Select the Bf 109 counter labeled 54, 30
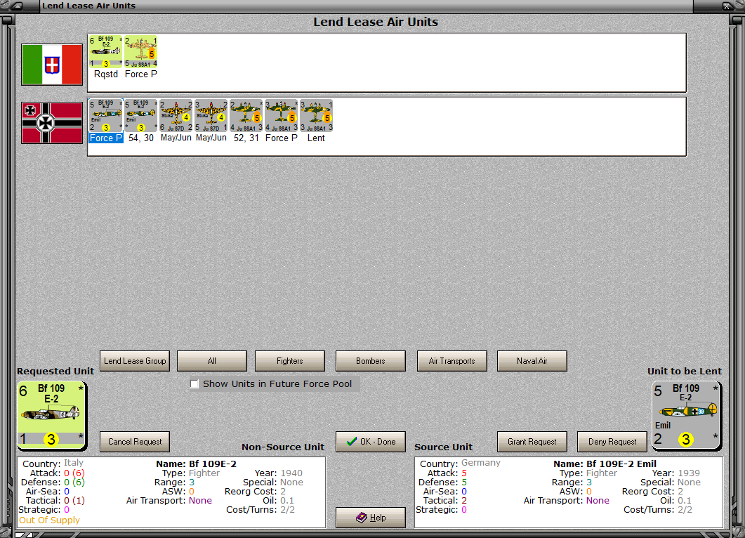Screen dimensions: 745x538 pyautogui.click(x=140, y=116)
